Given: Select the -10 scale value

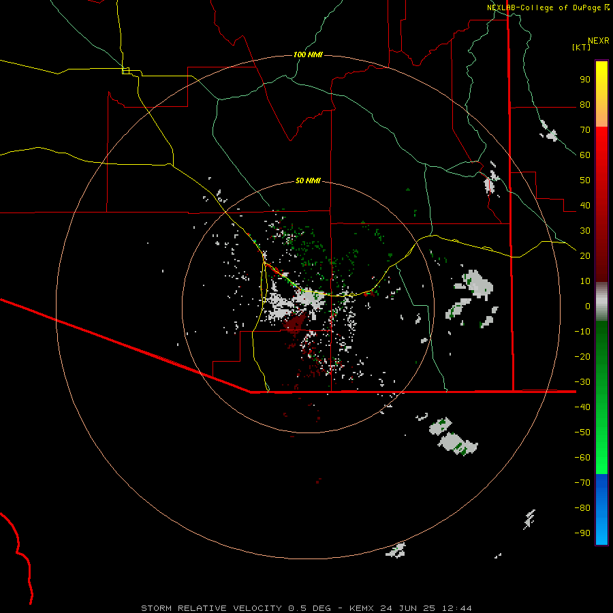Looking at the screenshot, I should (582, 332).
